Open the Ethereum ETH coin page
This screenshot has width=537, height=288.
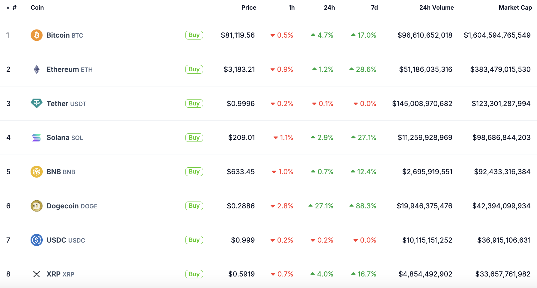click(70, 69)
